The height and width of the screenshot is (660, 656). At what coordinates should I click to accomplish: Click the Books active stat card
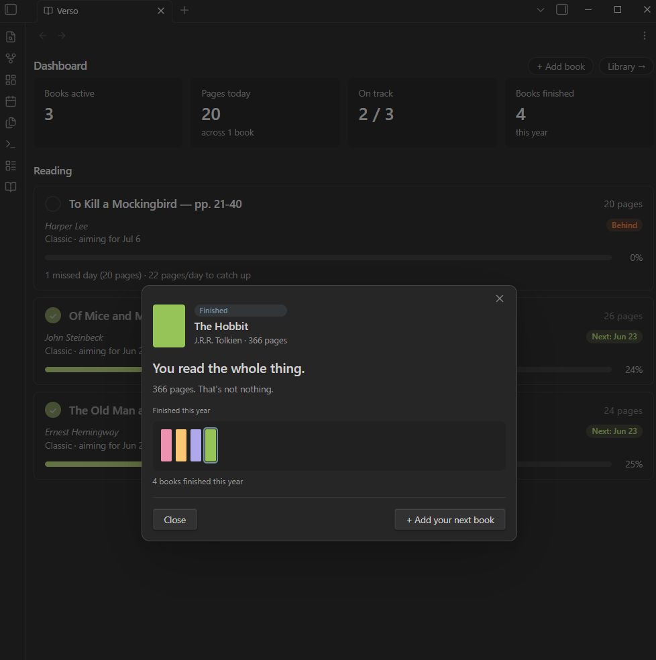pos(108,113)
